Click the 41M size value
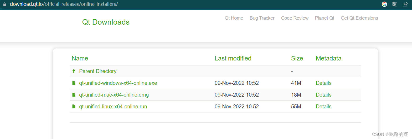 (x=296, y=83)
